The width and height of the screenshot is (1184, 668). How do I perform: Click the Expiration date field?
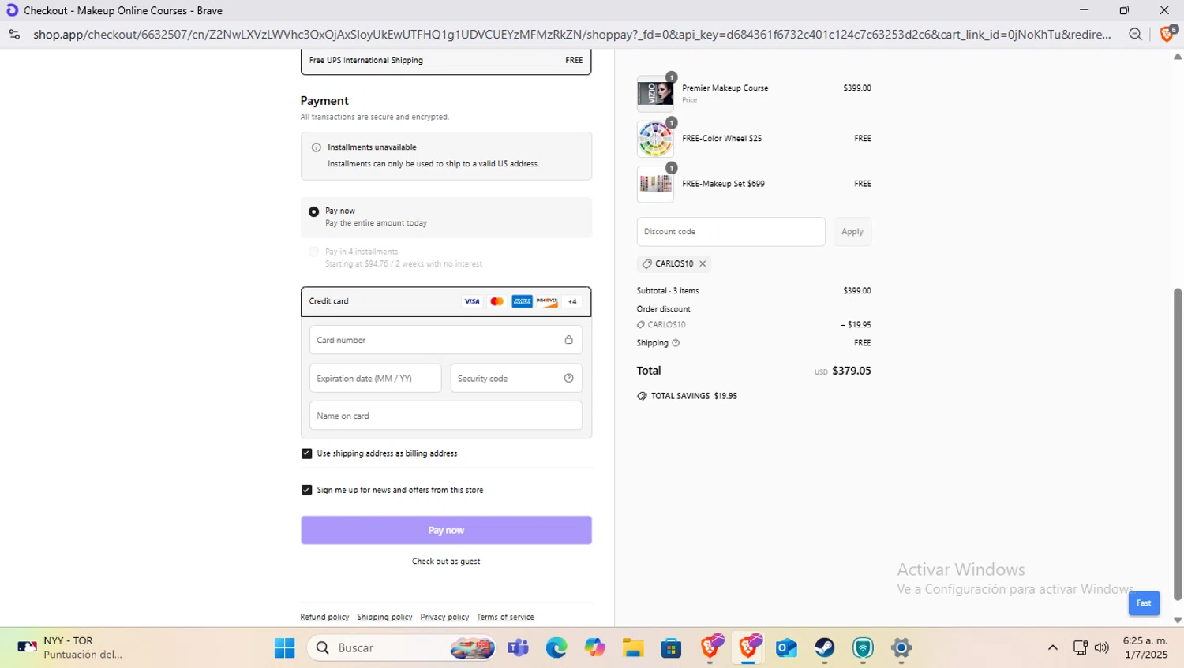point(375,378)
